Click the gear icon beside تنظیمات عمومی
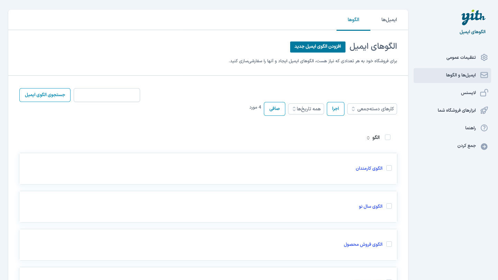The height and width of the screenshot is (280, 498). (484, 57)
